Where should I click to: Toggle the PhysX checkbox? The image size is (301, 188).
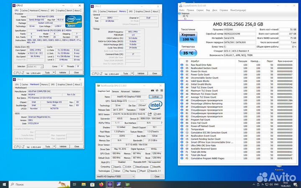(x=139, y=171)
